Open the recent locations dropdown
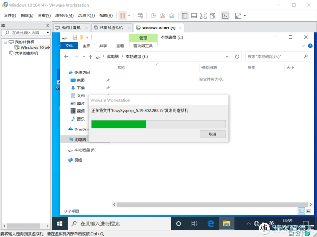Image resolution: width=317 pixels, height=237 pixels. pos(84,57)
